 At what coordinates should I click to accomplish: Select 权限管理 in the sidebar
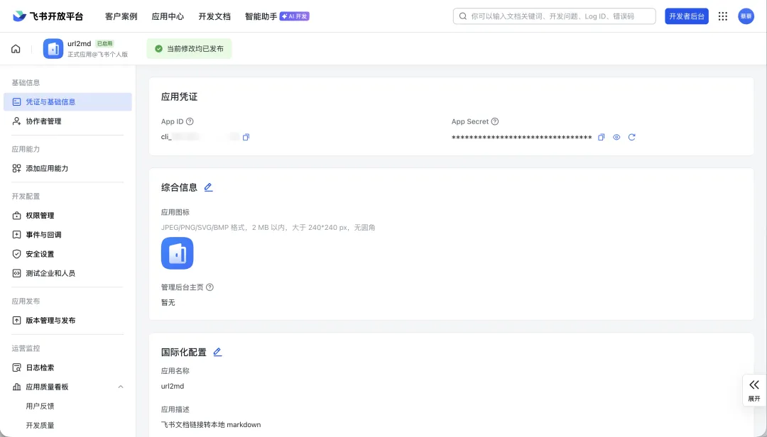click(x=39, y=215)
